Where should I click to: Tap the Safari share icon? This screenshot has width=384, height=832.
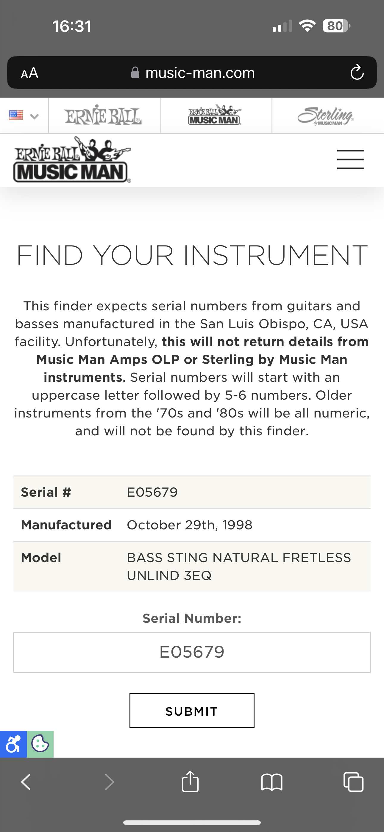pyautogui.click(x=190, y=781)
